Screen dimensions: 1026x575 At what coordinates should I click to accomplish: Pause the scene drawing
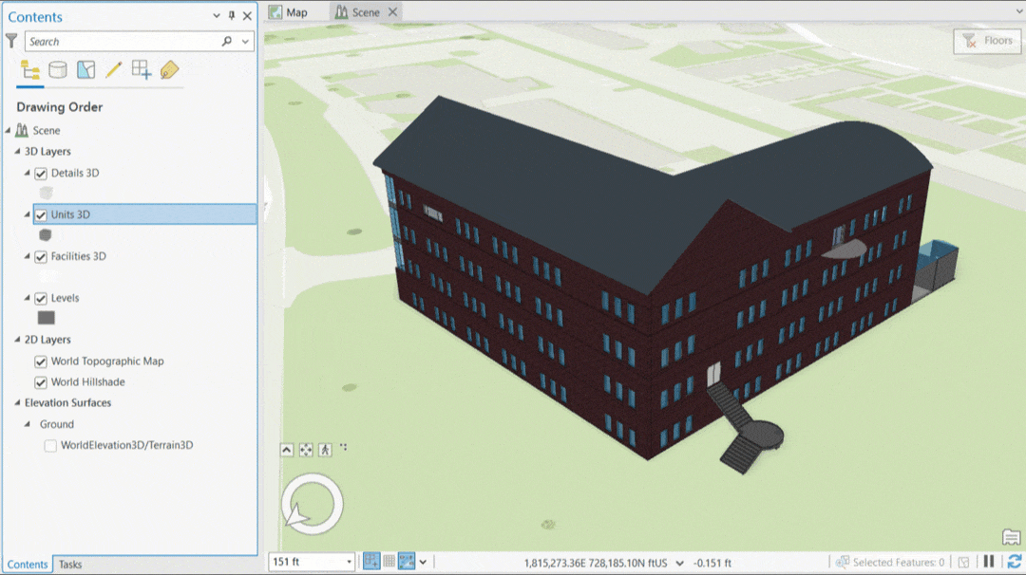point(990,561)
